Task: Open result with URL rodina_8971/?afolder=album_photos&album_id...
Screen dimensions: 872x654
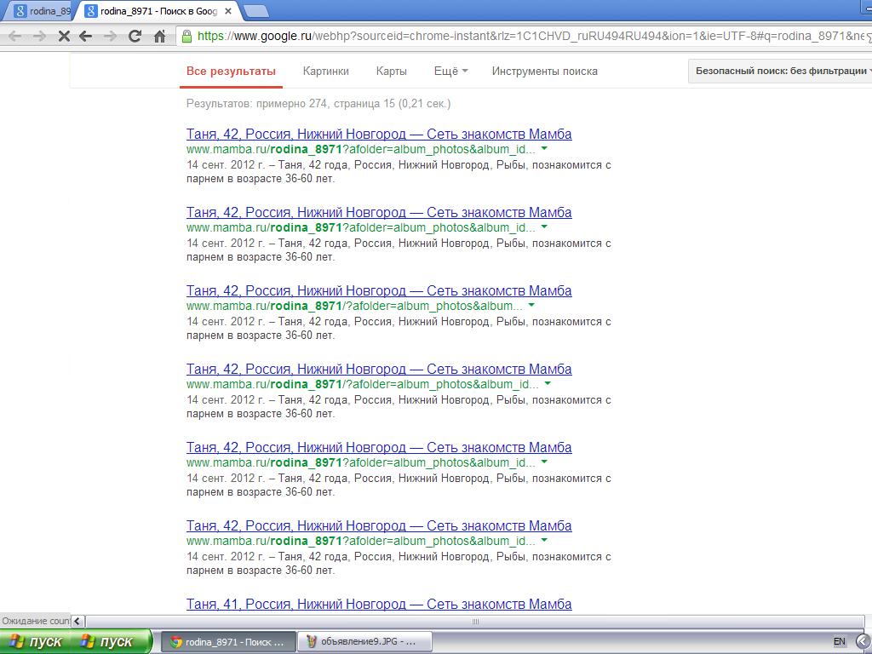Action: pos(379,370)
